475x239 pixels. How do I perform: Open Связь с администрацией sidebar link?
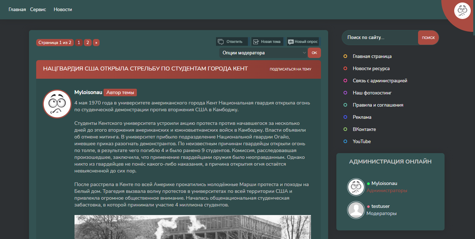pos(380,81)
